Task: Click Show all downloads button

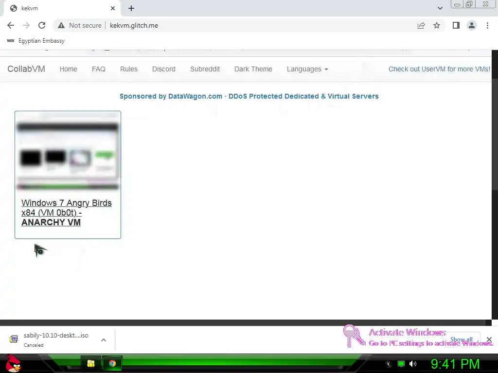Action: click(461, 339)
